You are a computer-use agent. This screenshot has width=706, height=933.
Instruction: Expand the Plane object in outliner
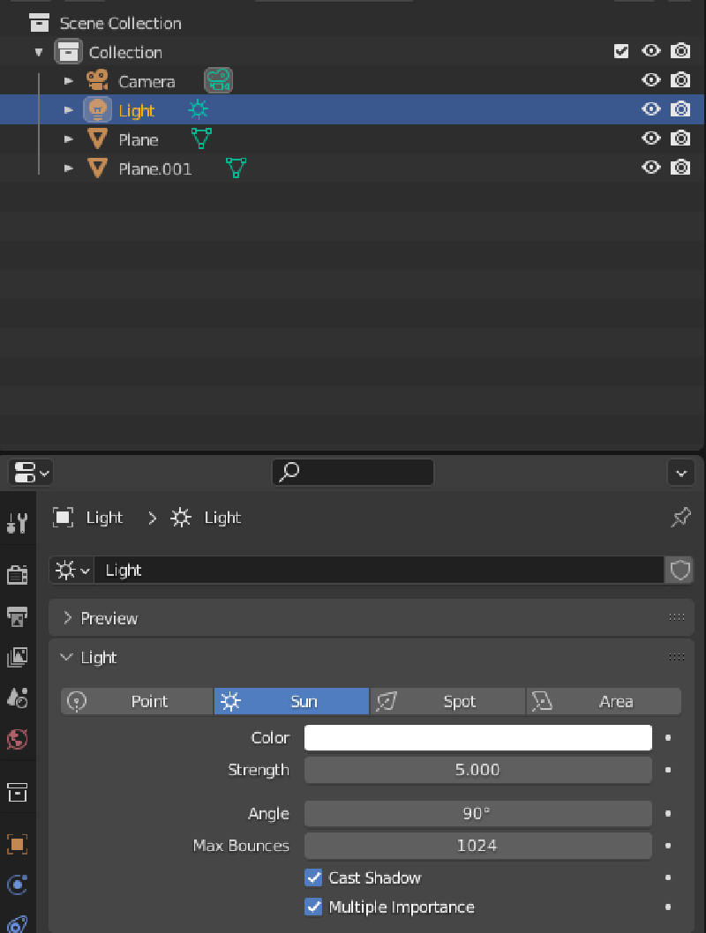(x=69, y=139)
